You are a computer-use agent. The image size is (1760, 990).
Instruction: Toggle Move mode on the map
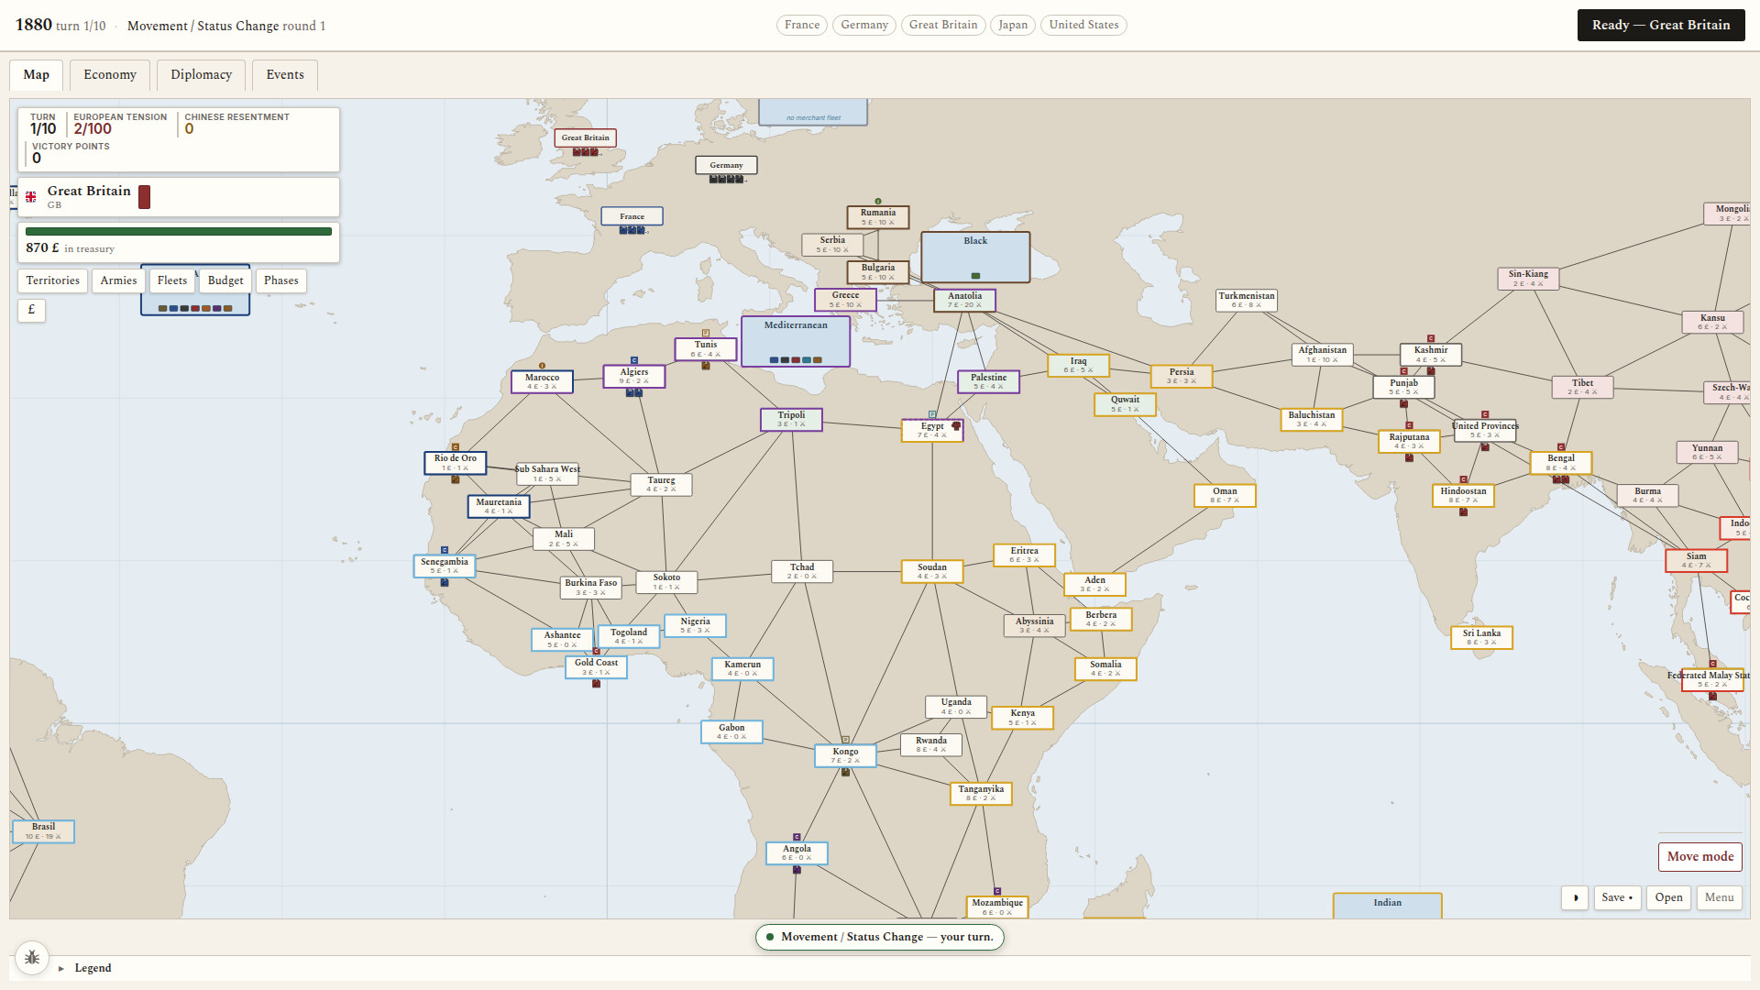pos(1700,857)
